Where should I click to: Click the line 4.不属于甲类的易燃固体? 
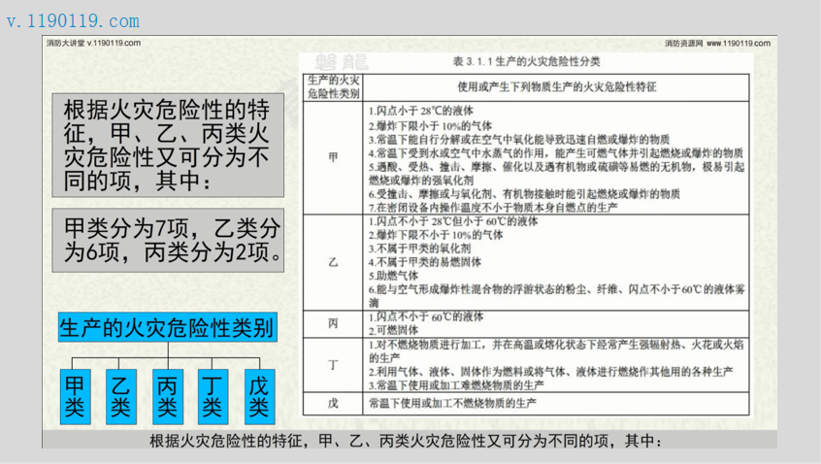425,262
